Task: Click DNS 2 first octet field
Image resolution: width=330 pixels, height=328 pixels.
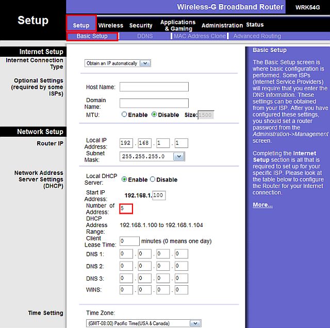Action: tap(126, 266)
